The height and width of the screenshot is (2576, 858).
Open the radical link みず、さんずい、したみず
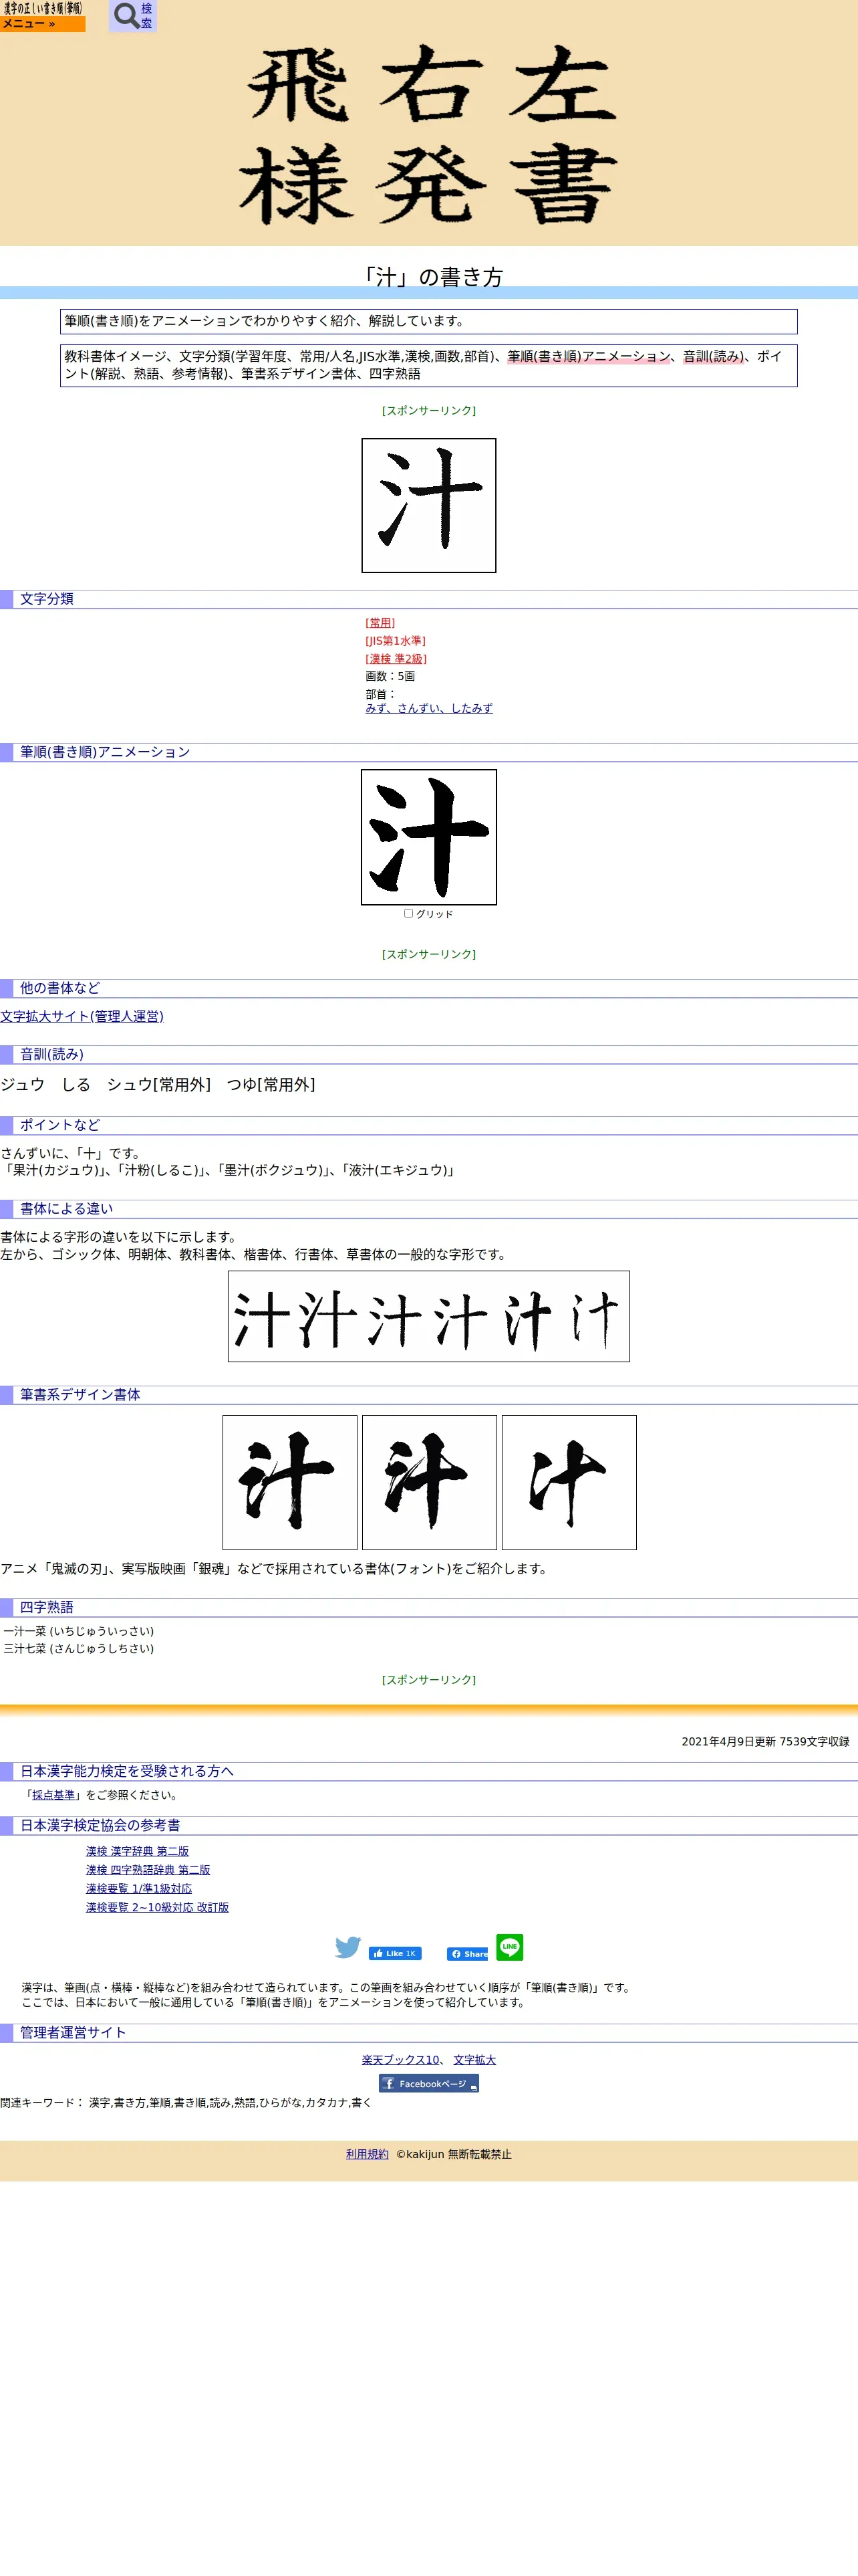[428, 709]
